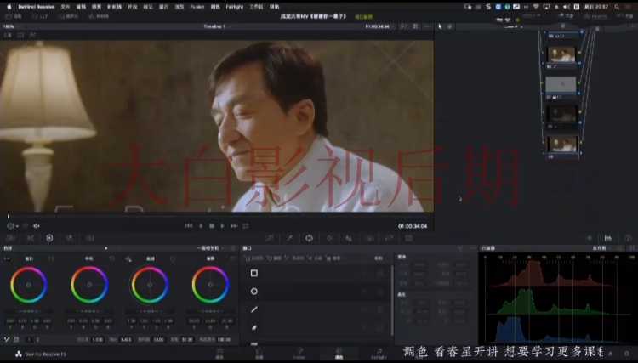Stop playback
This screenshot has height=363, width=638.
[x=212, y=226]
